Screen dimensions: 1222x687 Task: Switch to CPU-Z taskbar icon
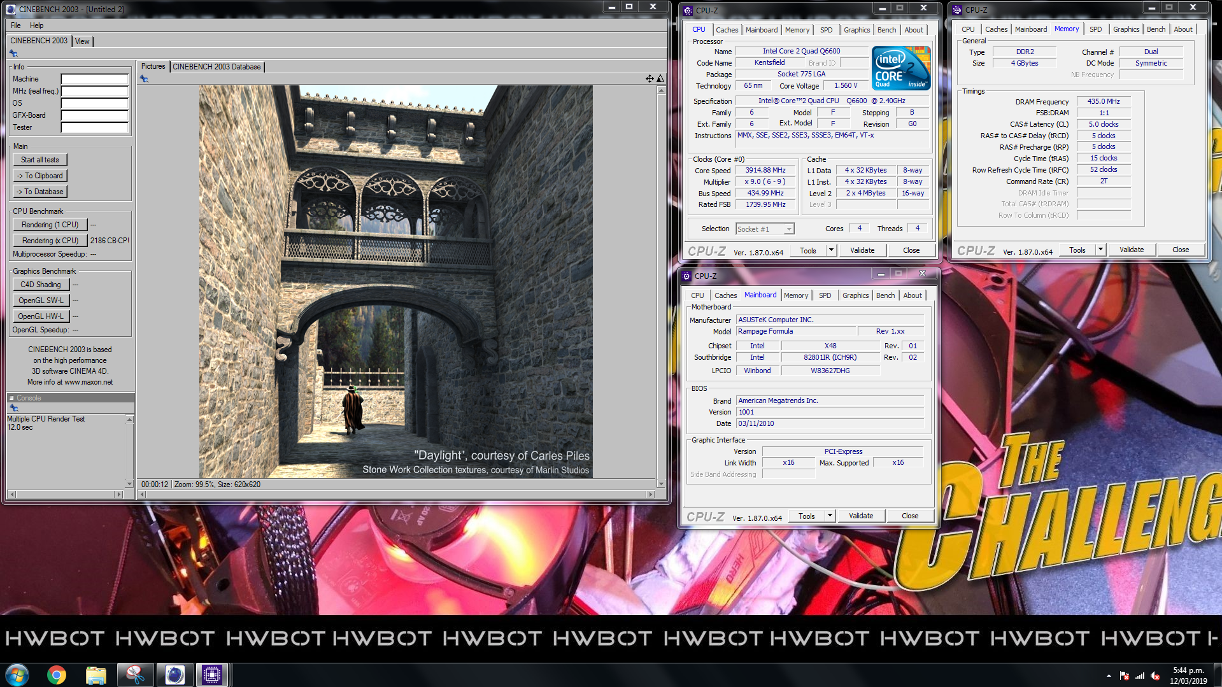[x=212, y=675]
